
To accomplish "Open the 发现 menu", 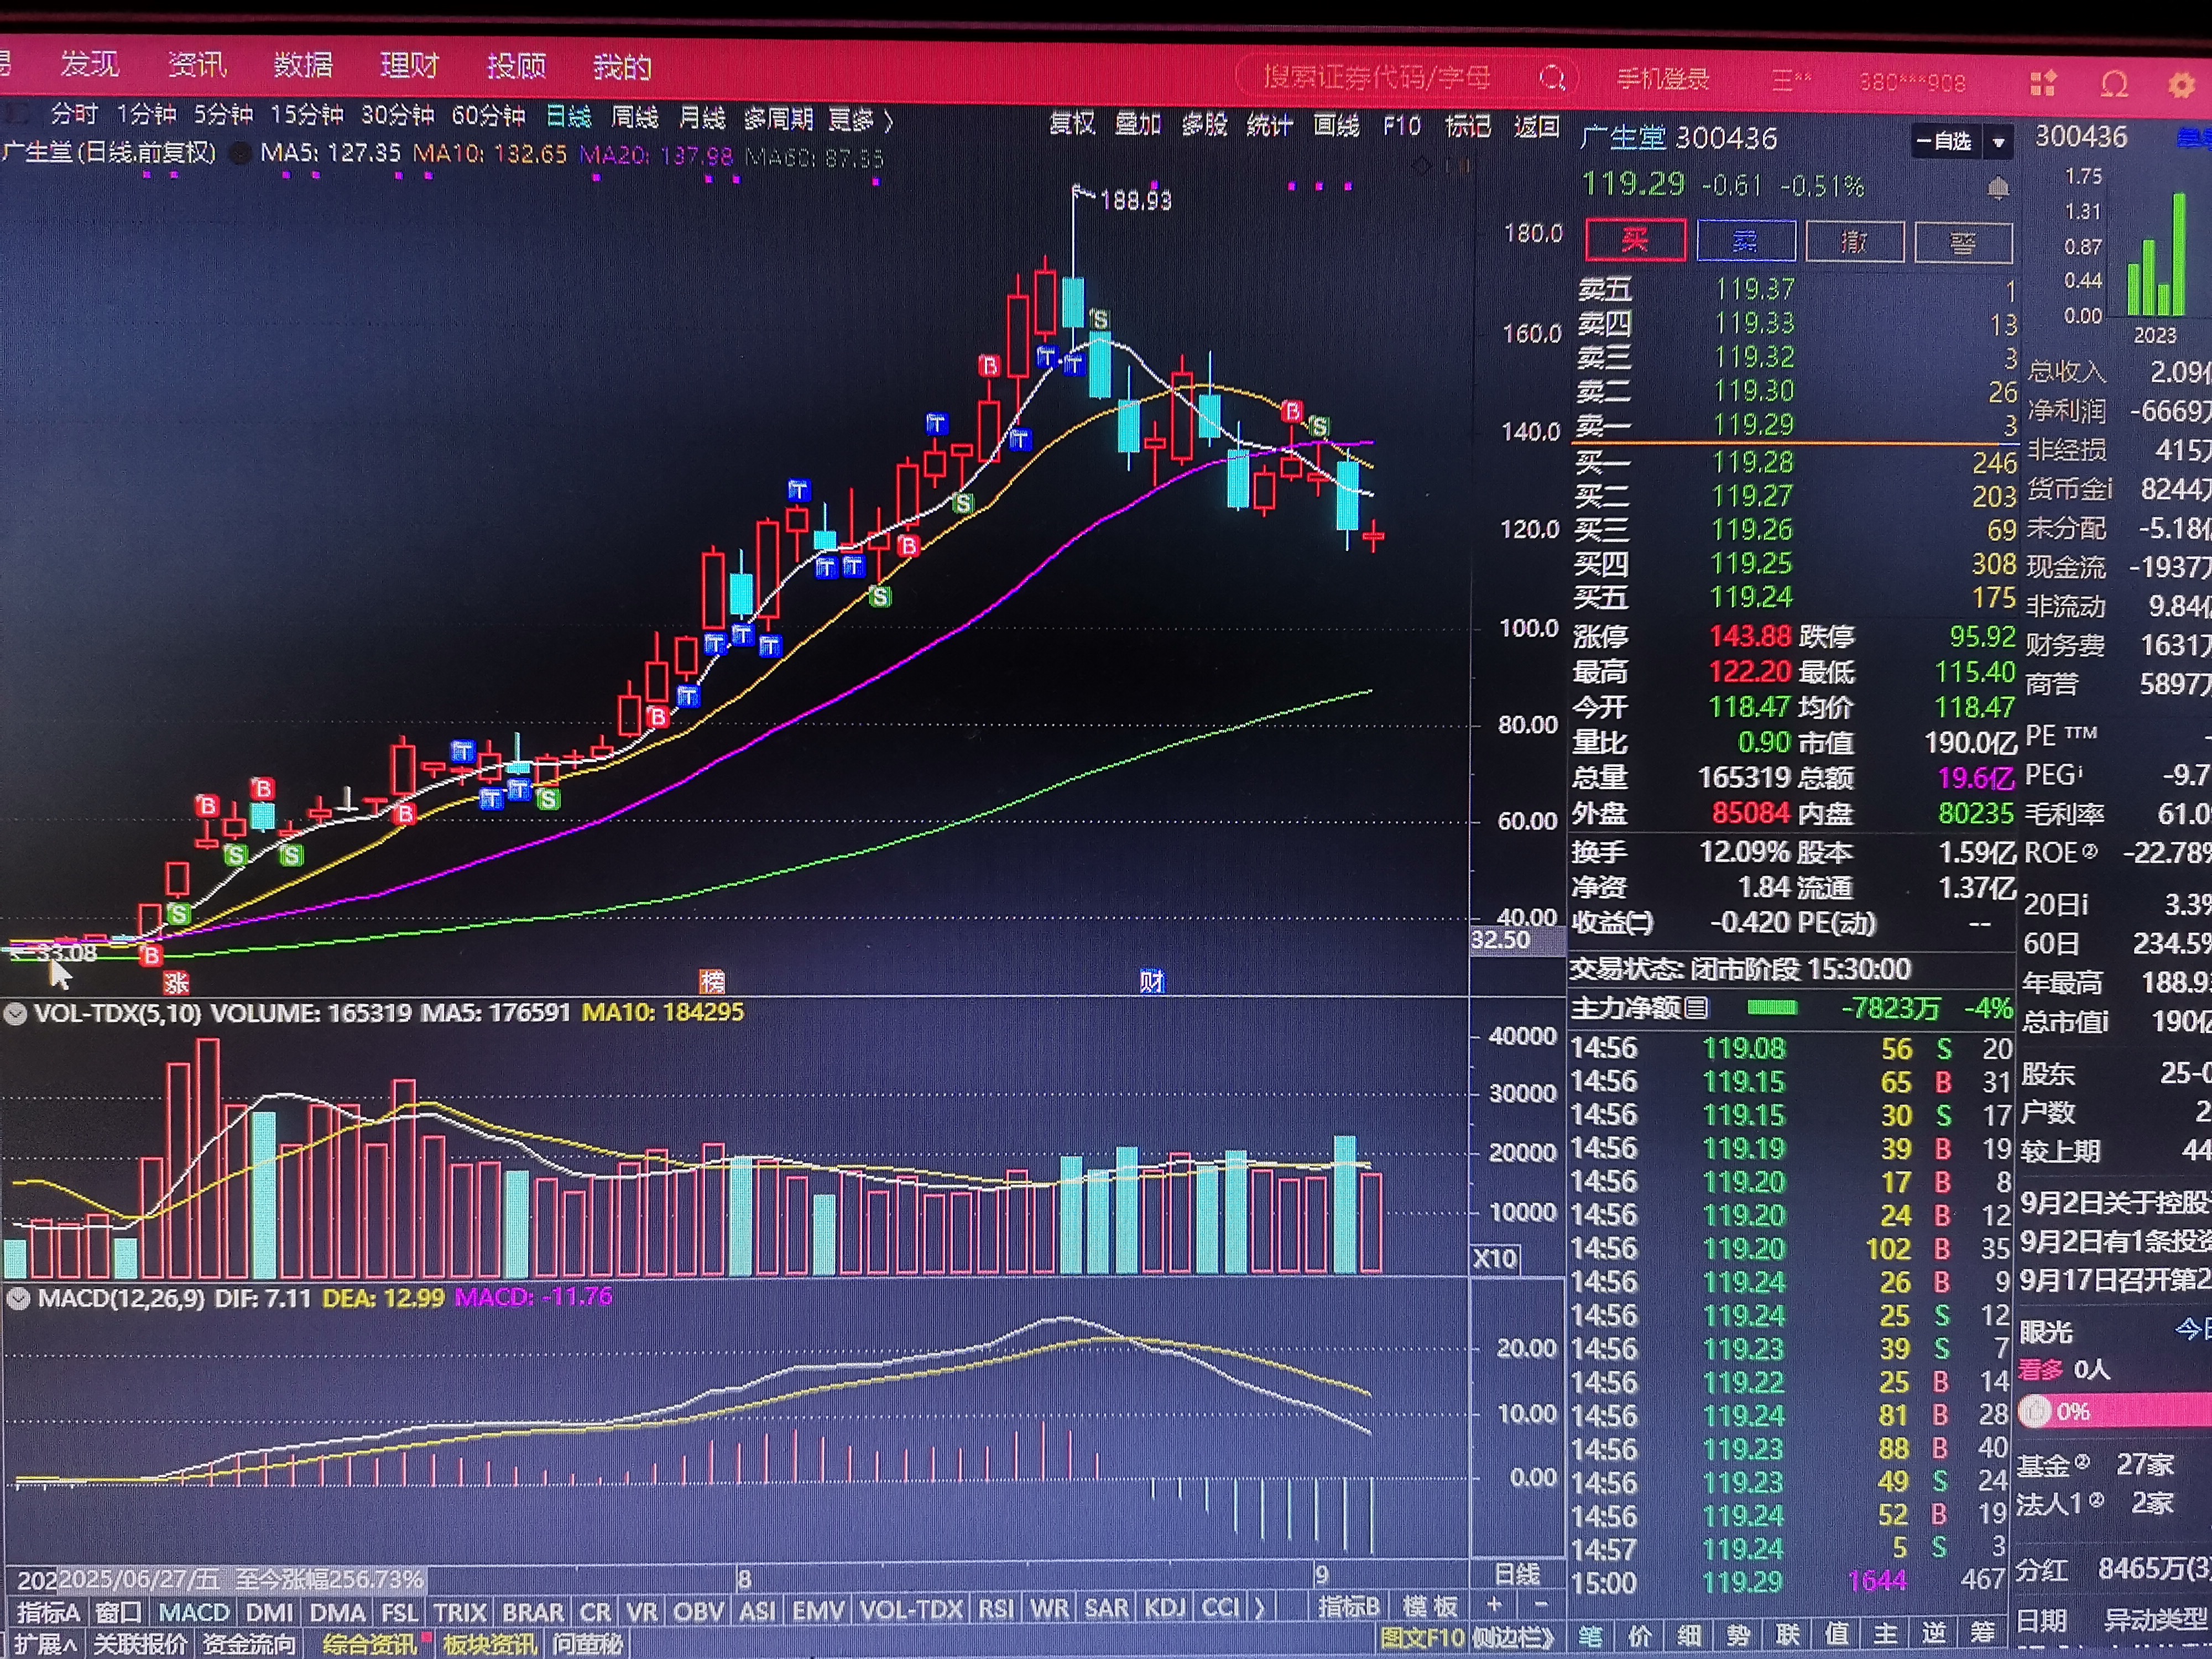I will [89, 64].
